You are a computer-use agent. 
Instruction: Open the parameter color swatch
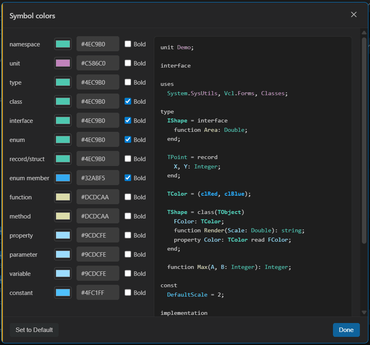click(63, 254)
